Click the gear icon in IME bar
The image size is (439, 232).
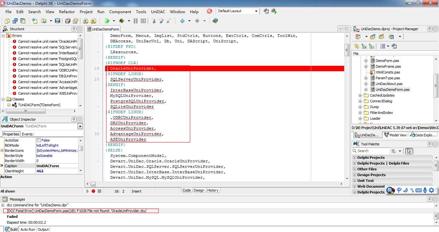pos(432,190)
